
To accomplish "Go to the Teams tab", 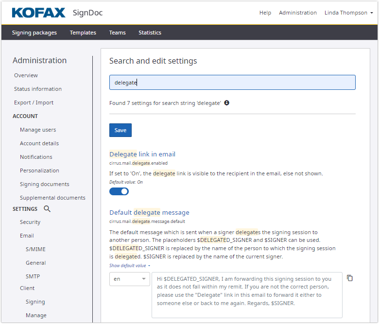I will pyautogui.click(x=117, y=33).
